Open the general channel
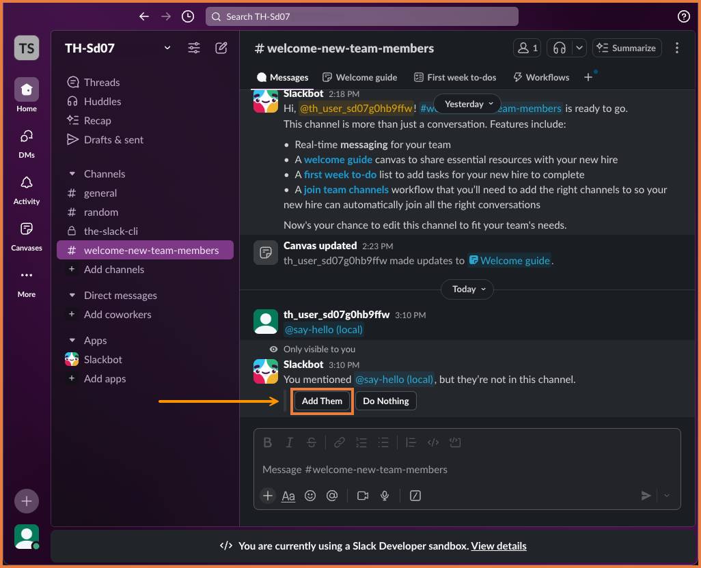 (145, 193)
